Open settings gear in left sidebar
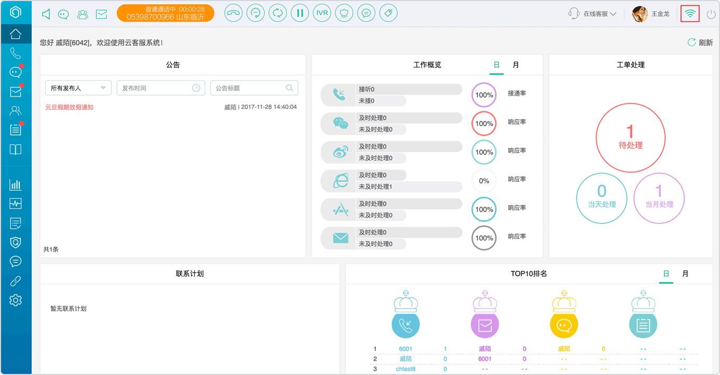The height and width of the screenshot is (375, 720). coord(15,300)
